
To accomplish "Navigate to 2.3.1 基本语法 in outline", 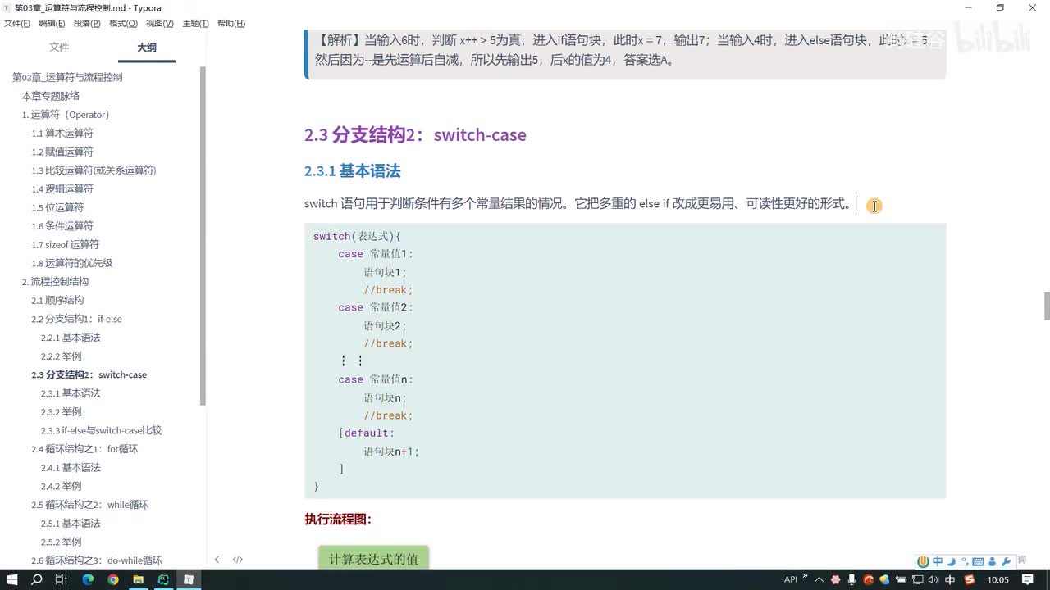I will (71, 393).
